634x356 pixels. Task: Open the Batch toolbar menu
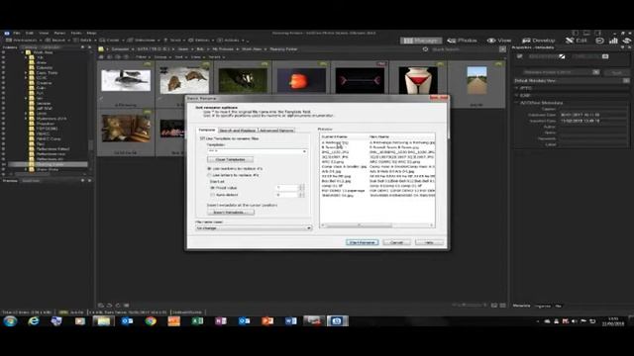(x=84, y=41)
